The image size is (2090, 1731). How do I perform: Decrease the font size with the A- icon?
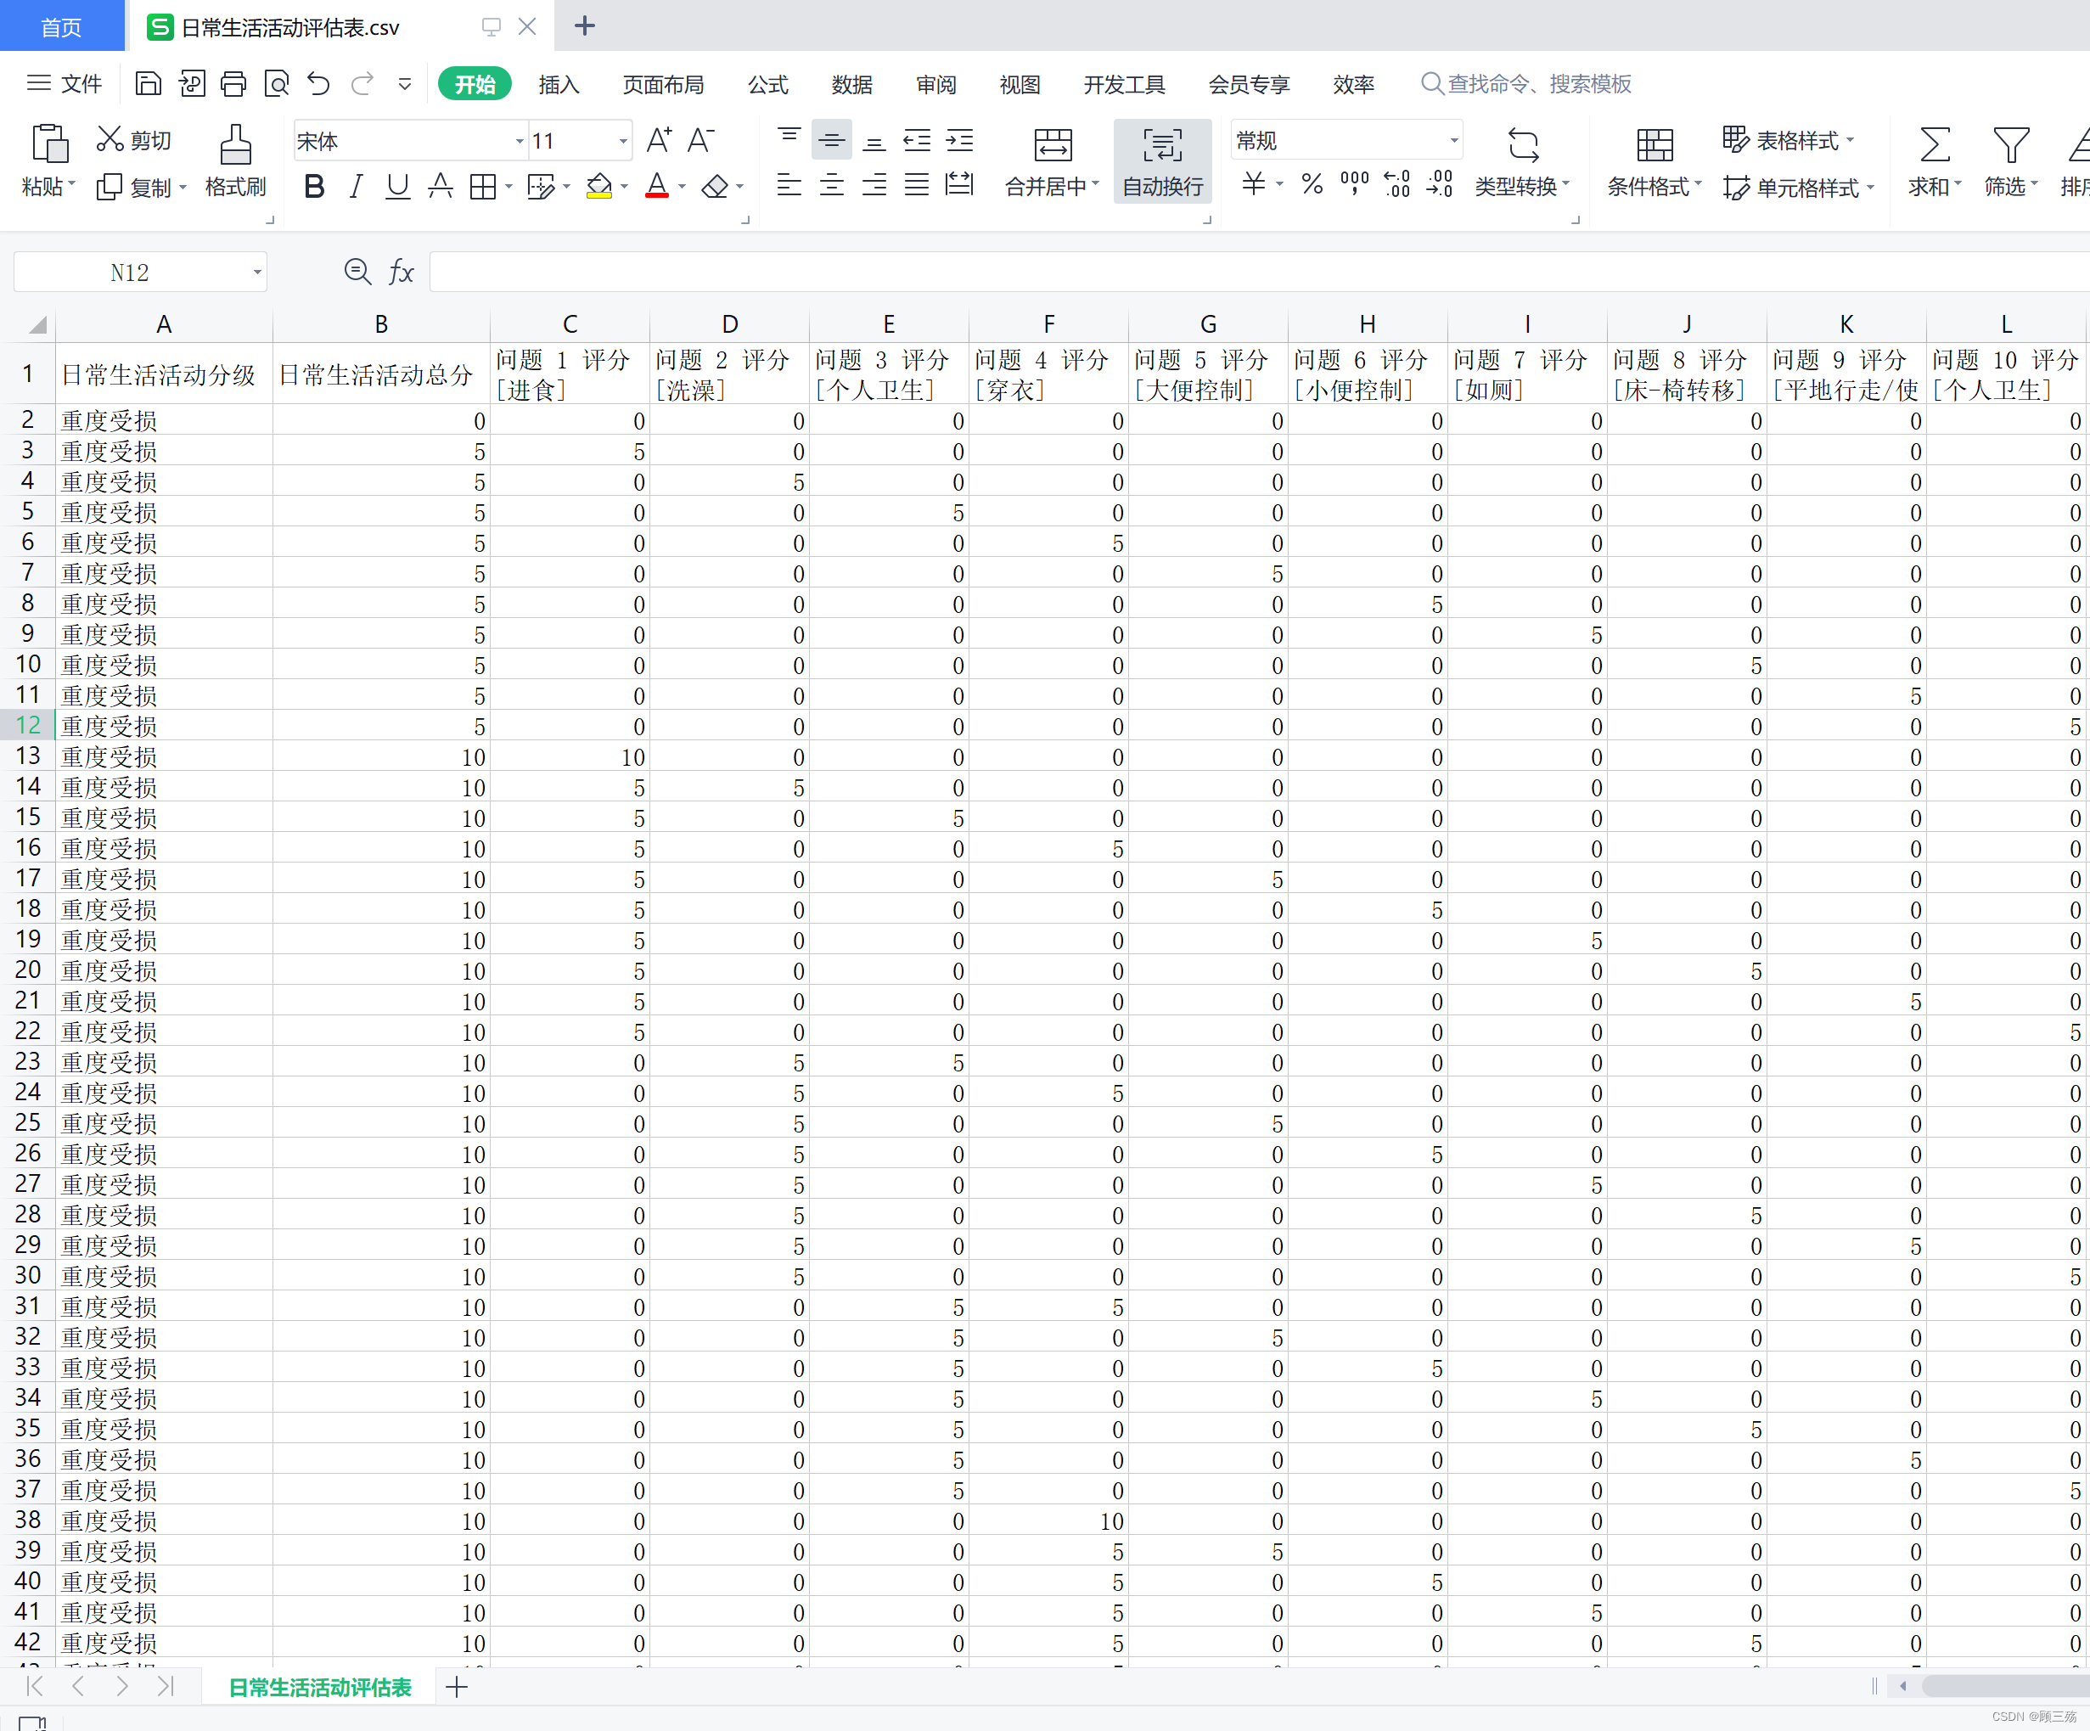tap(702, 140)
